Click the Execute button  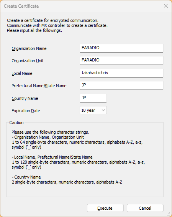[x=105, y=208]
